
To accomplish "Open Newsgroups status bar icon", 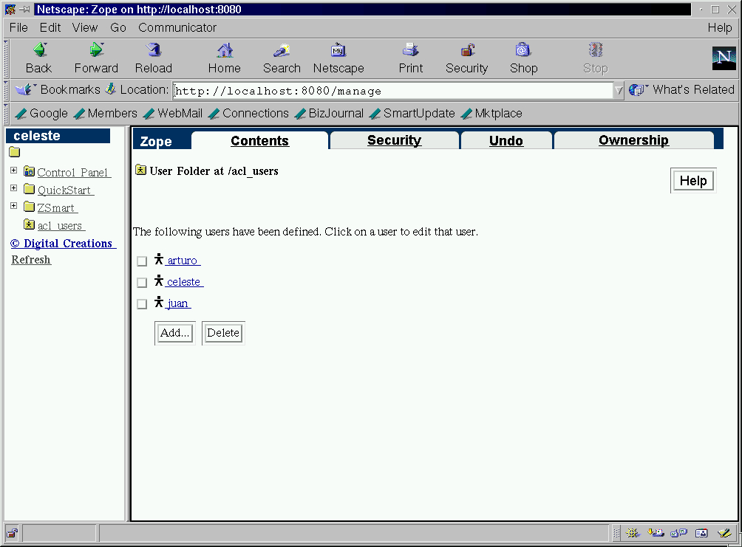I will click(678, 533).
